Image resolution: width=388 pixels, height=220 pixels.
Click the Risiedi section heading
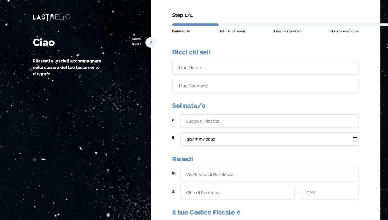(x=182, y=159)
